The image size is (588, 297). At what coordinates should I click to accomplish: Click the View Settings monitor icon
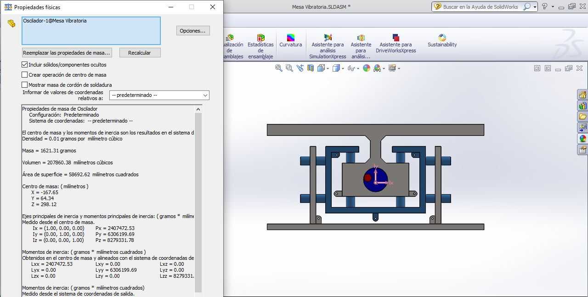pos(392,68)
